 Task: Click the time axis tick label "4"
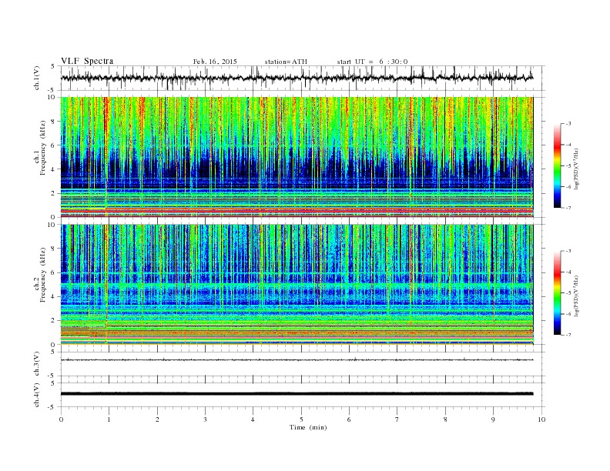coord(253,419)
